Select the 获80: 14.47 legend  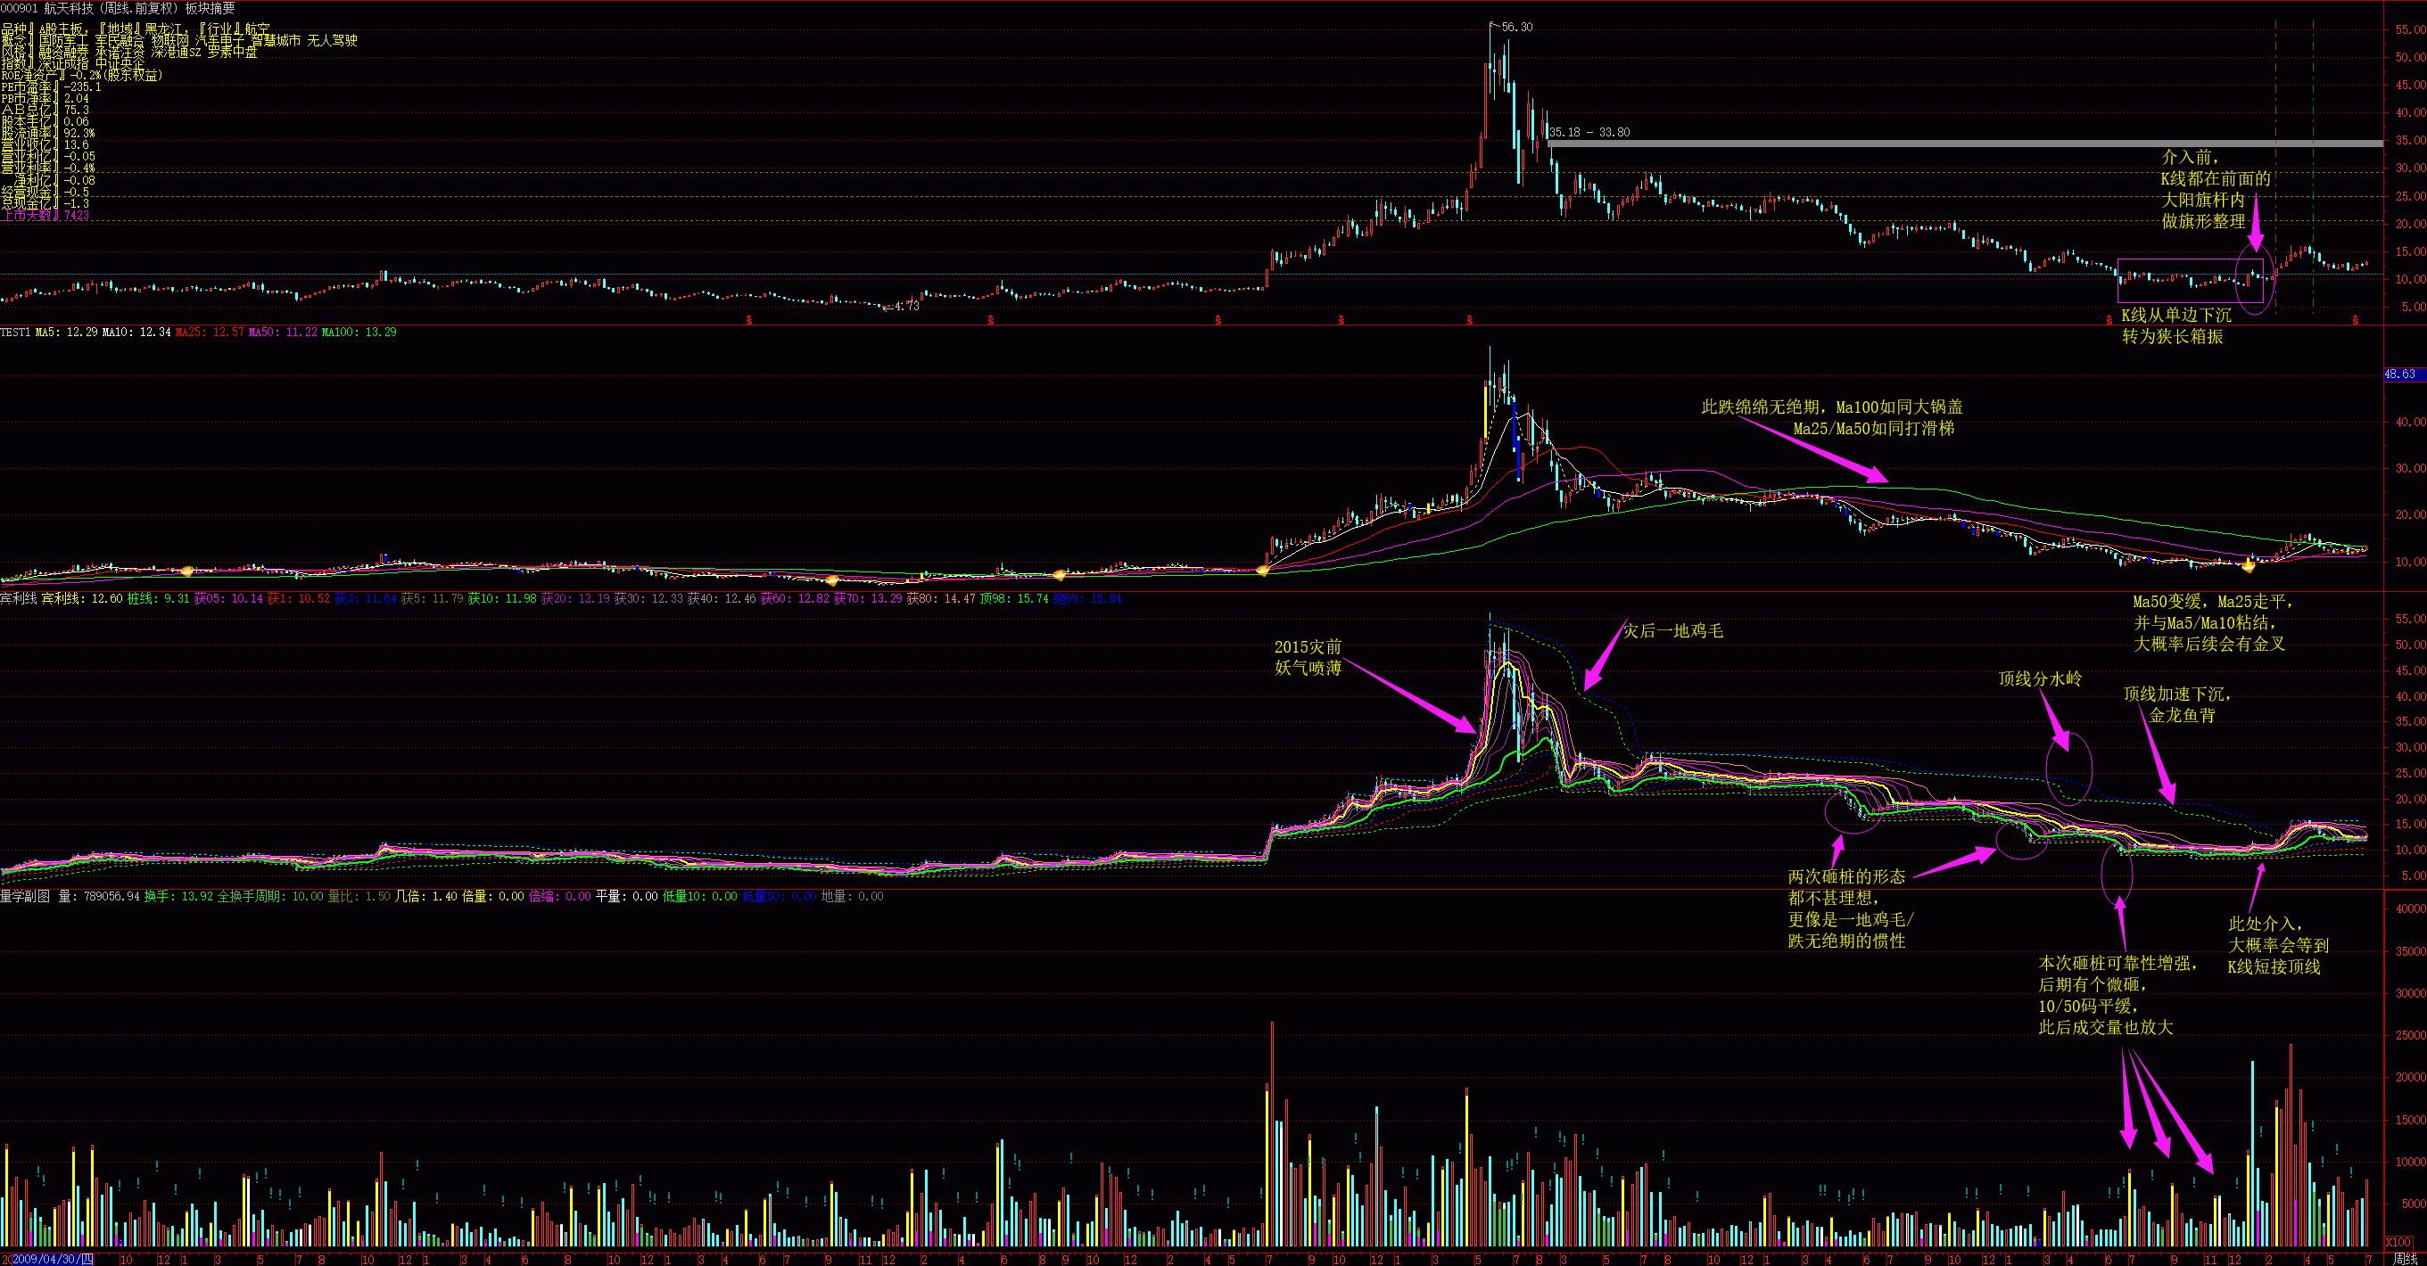(941, 599)
